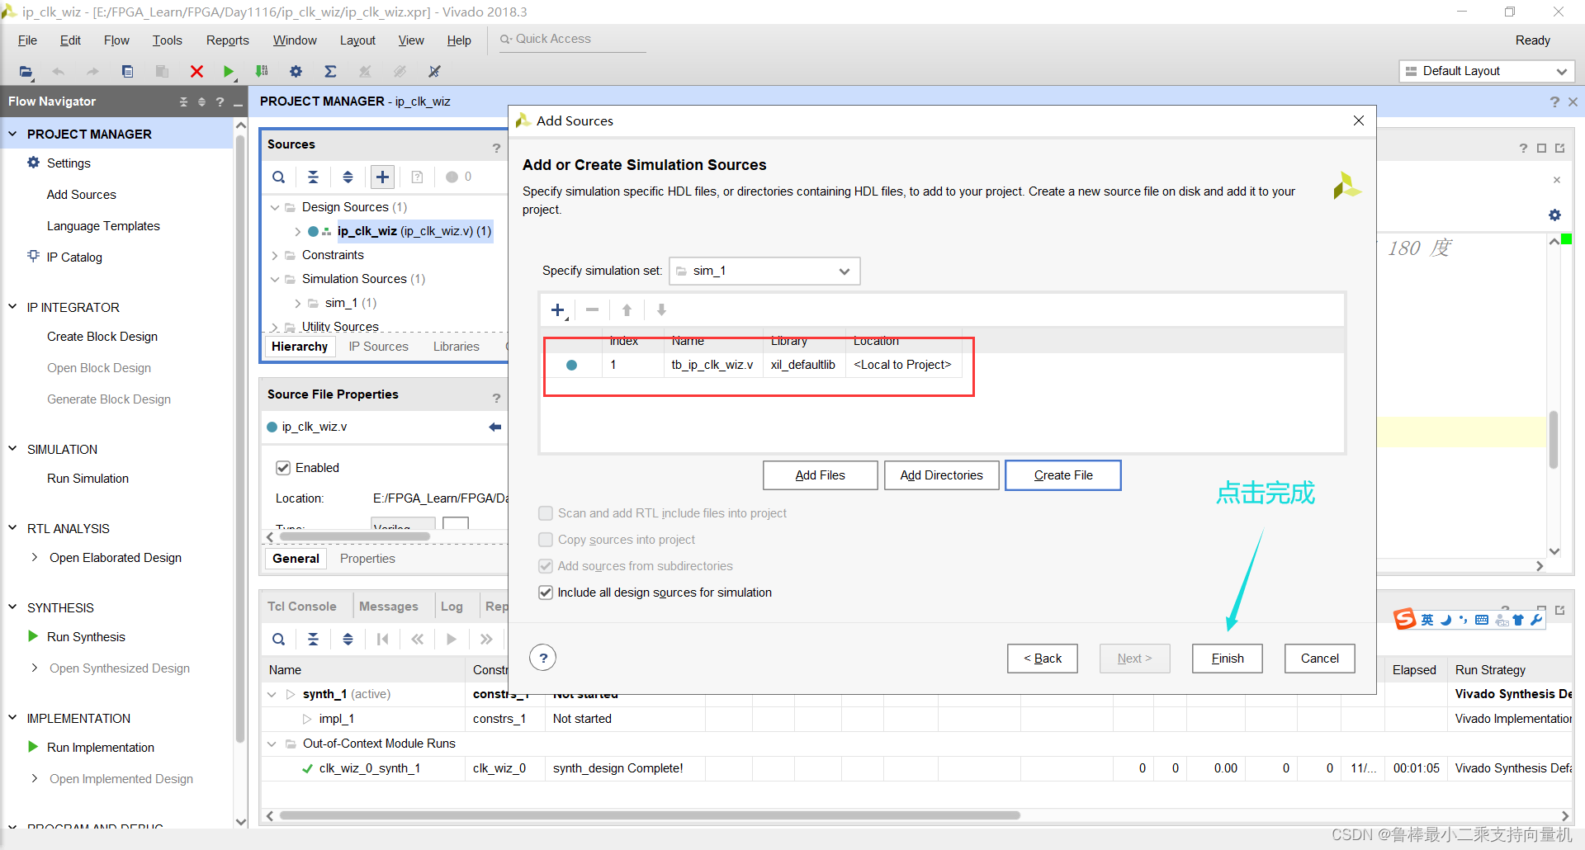Viewport: 1585px width, 850px height.
Task: Click the Quick Access search field
Action: coord(572,40)
